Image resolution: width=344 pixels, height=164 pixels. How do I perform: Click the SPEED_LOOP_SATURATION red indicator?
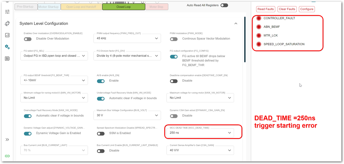tap(259, 44)
